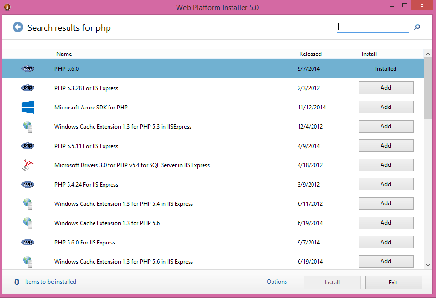Click the PHP 5.5.11 For IIS Express icon

pos(28,146)
